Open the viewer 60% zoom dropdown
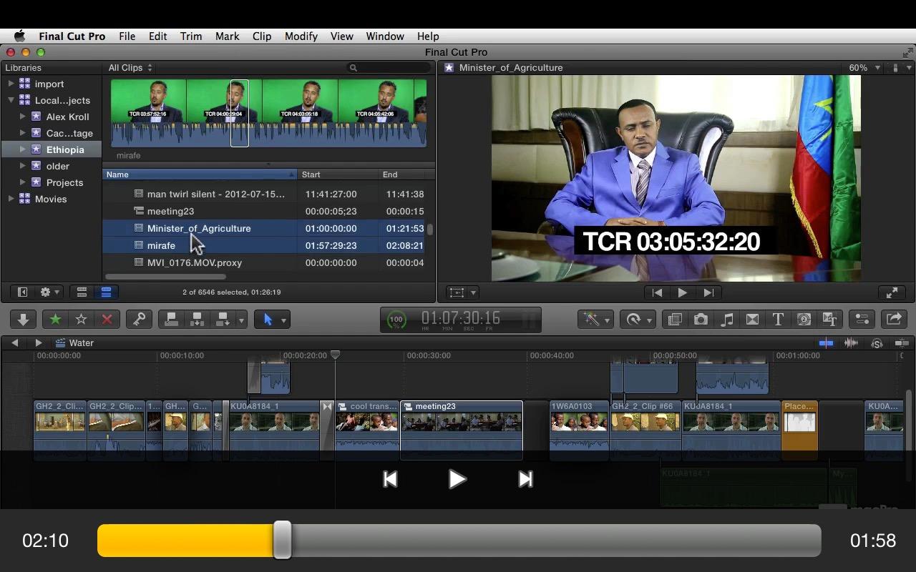 pos(865,68)
